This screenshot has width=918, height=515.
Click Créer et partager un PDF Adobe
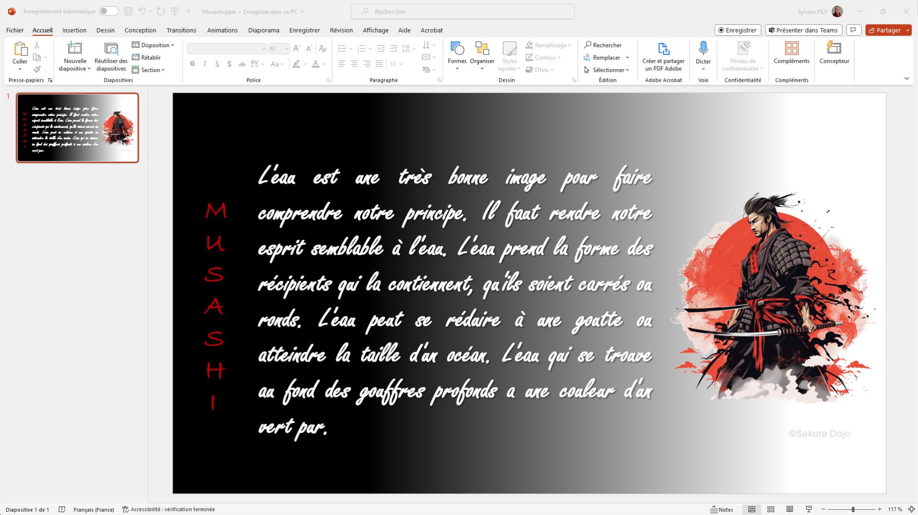coord(663,56)
